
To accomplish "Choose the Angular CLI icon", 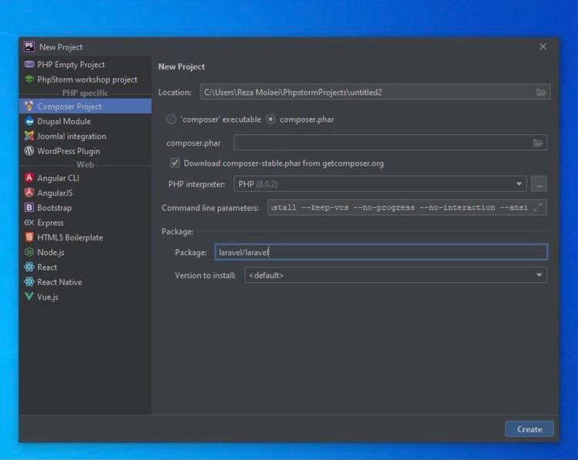I will (x=29, y=178).
